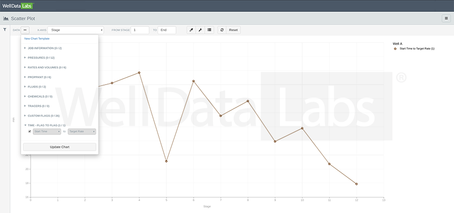Click the From Stage input field
This screenshot has width=454, height=213.
140,30
